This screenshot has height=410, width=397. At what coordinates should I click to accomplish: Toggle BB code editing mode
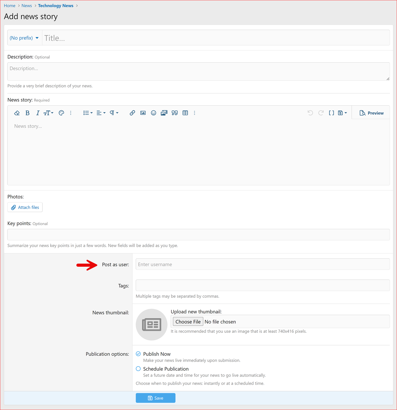(x=331, y=113)
